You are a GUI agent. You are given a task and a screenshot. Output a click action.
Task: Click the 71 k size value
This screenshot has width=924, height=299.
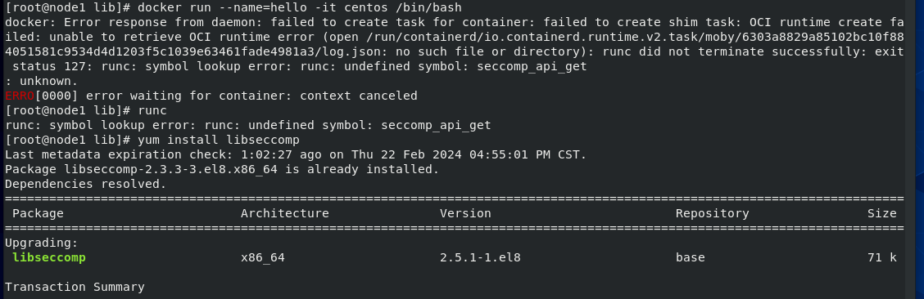click(x=881, y=257)
